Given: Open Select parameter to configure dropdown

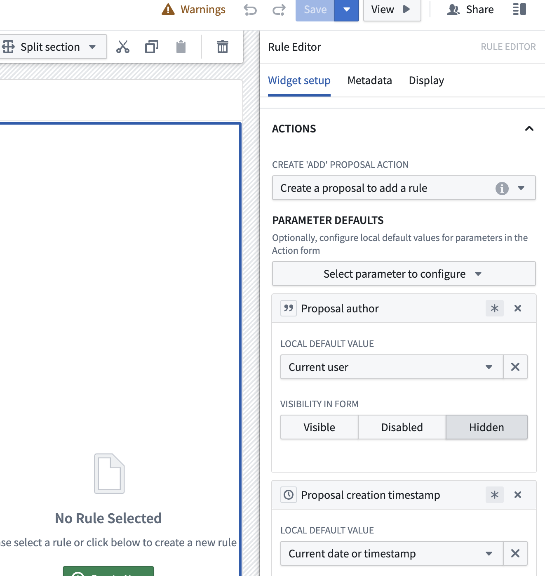Looking at the screenshot, I should [404, 274].
